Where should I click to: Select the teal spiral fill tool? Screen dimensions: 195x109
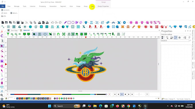click(x=36, y=27)
